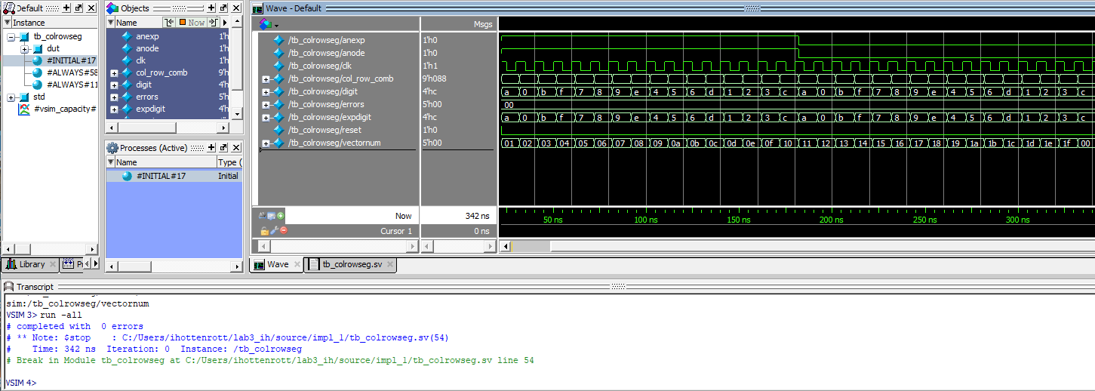1095x391 pixels.
Task: Click the Transcript VSIM 4 prompt line
Action: click(21, 383)
